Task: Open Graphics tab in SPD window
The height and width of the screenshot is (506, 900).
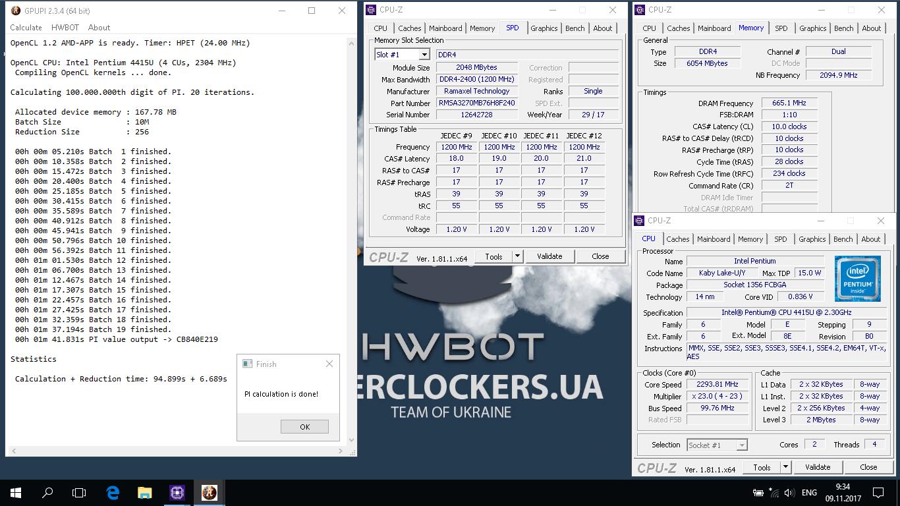Action: (544, 28)
